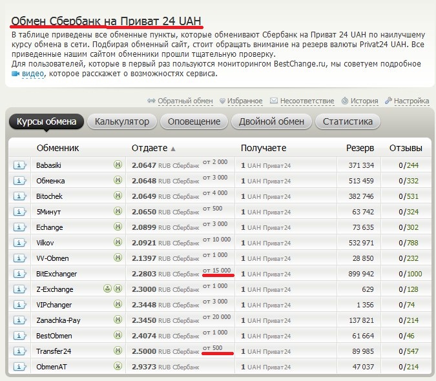
Task: Click the person badge next to Z-Exchange
Action: [x=107, y=289]
